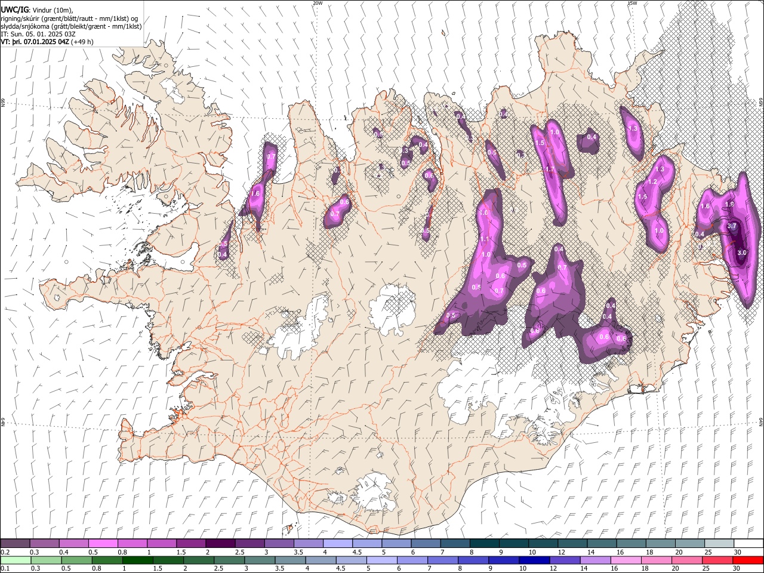
Task: Click the '0.2' label in the top legend row
Action: click(x=5, y=552)
